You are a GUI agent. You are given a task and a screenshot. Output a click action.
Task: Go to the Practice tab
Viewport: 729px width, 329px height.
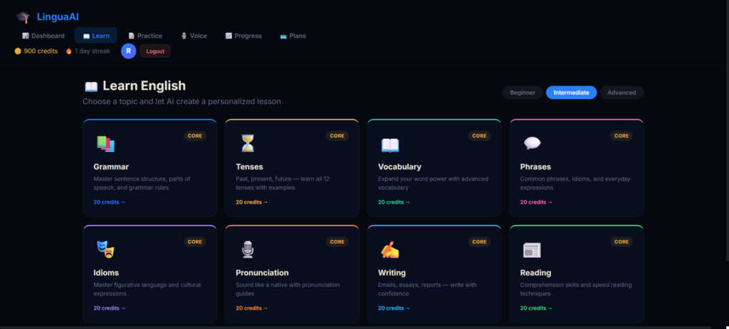click(145, 36)
